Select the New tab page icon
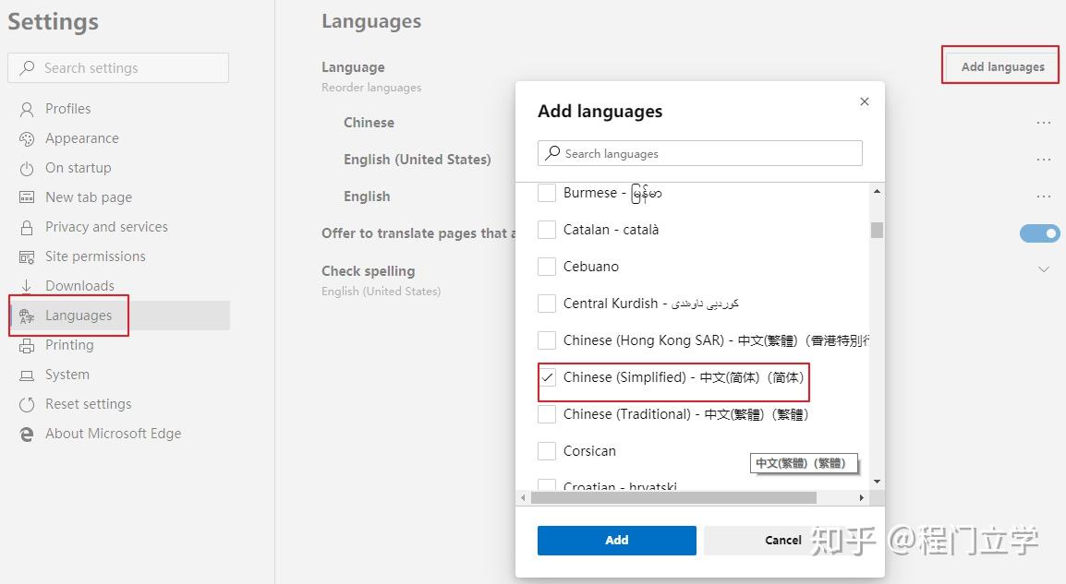 (26, 197)
